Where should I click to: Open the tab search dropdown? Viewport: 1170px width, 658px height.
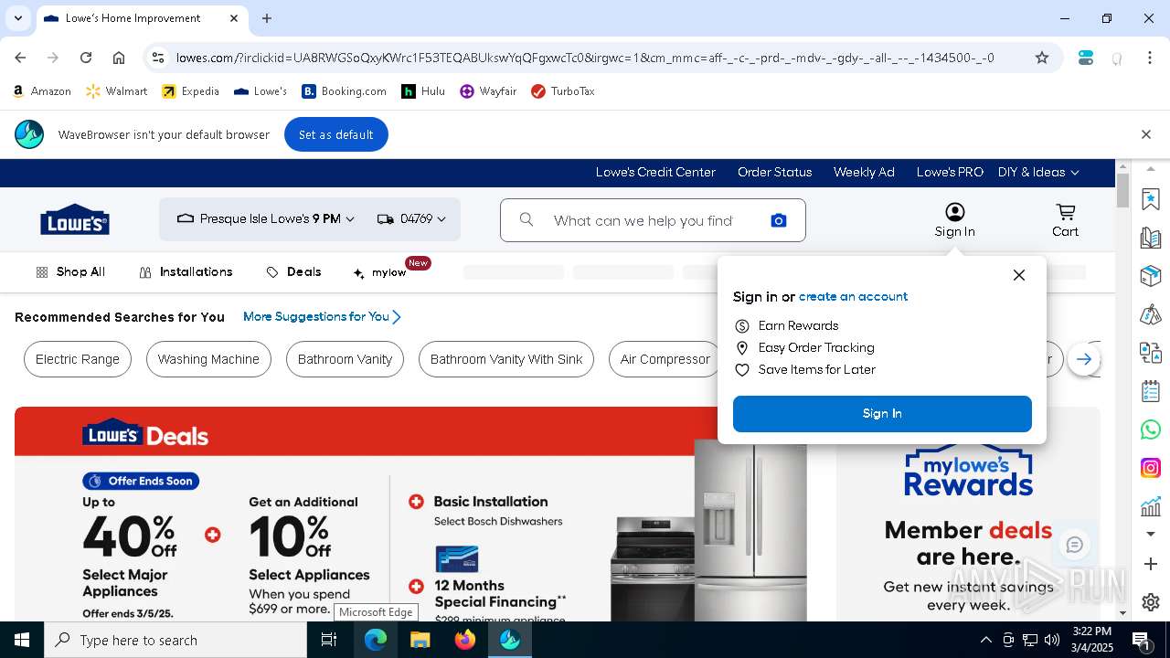point(17,18)
